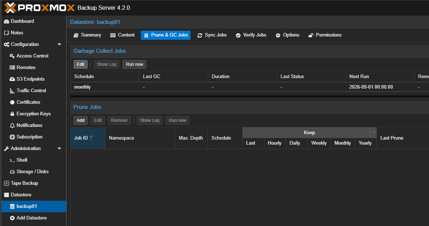Click the Subscription lifebuoy icon
The height and width of the screenshot is (226, 429).
(12, 137)
